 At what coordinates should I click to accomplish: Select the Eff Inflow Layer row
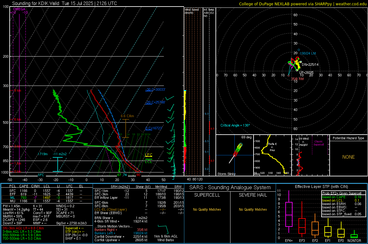coord(139,198)
